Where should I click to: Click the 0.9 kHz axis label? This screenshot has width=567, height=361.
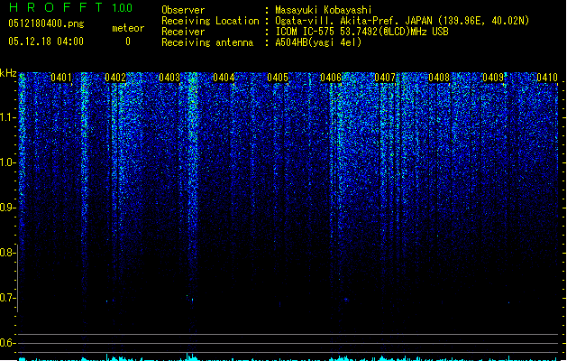click(7, 208)
